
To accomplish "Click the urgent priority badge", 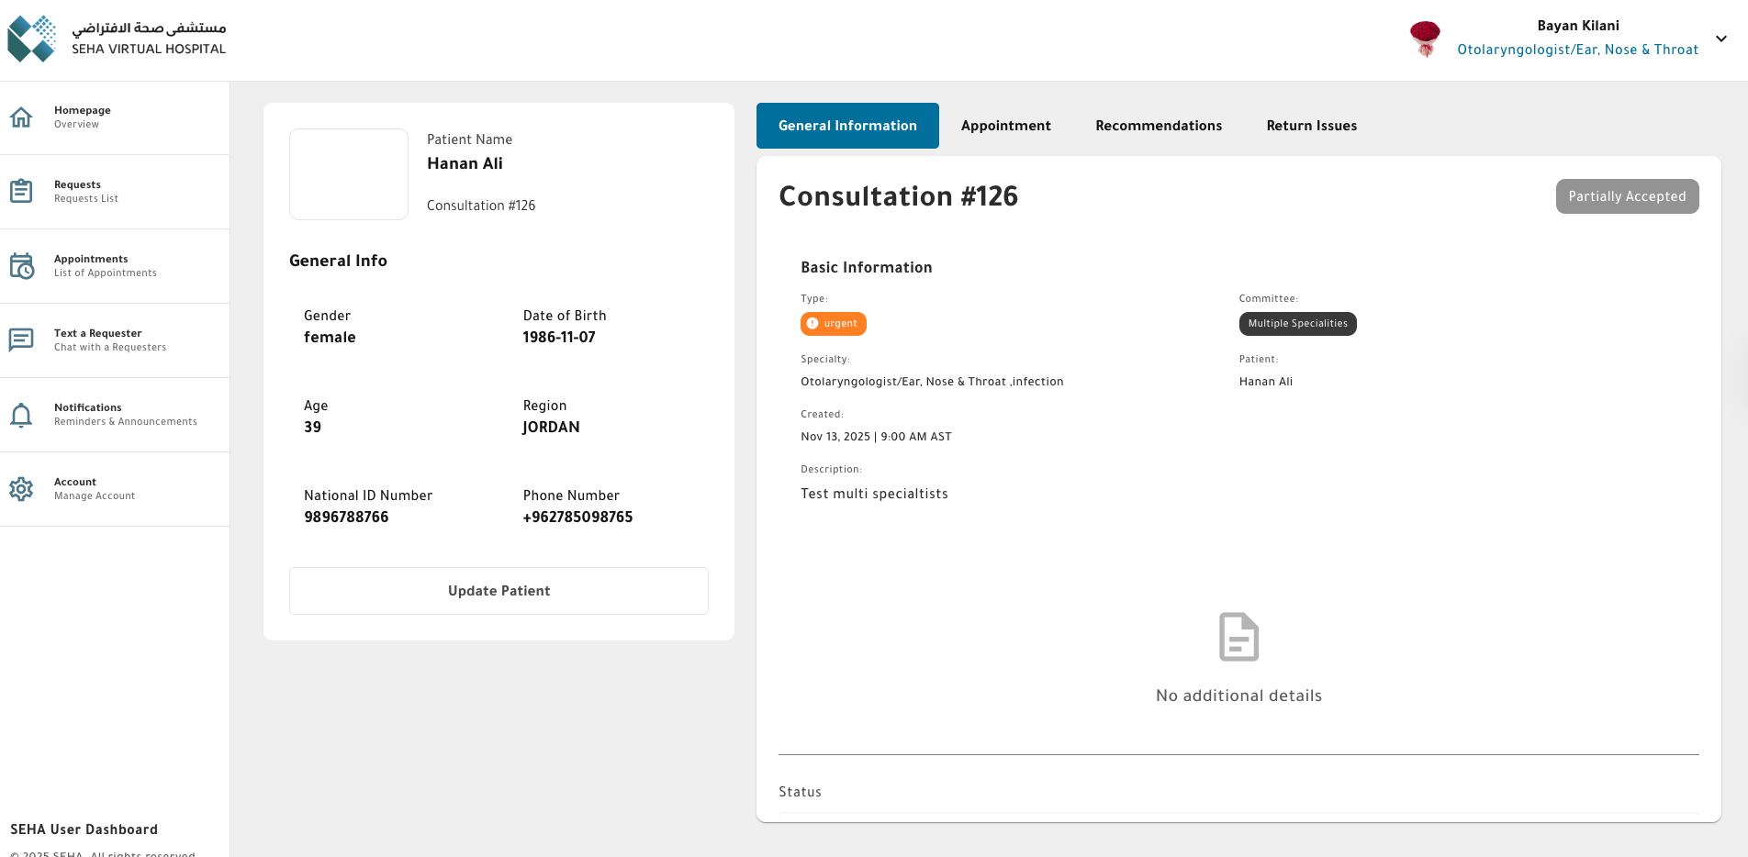I will [833, 323].
